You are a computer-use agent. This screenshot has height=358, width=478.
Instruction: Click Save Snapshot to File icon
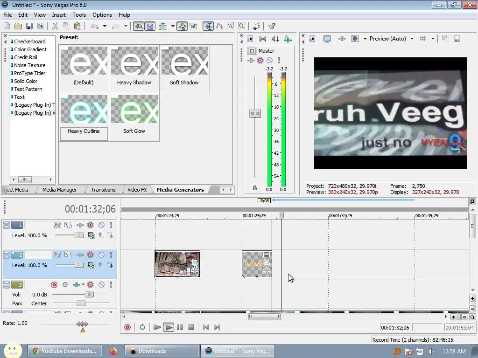[x=457, y=39]
